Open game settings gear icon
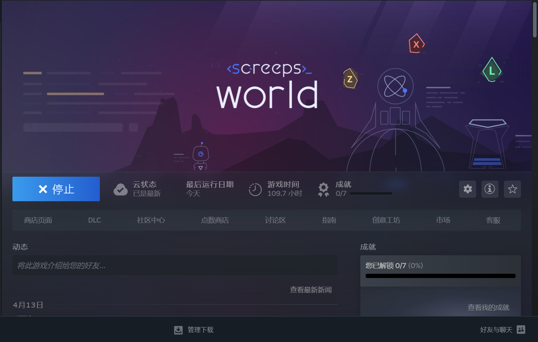The width and height of the screenshot is (538, 342). point(468,189)
